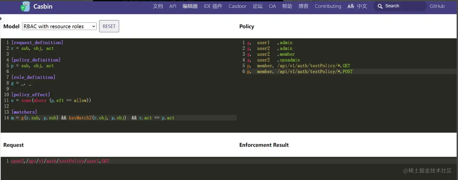Image resolution: width=458 pixels, height=180 pixels.
Task: Click policy line 'g, user2, admin'
Action: tap(270, 48)
